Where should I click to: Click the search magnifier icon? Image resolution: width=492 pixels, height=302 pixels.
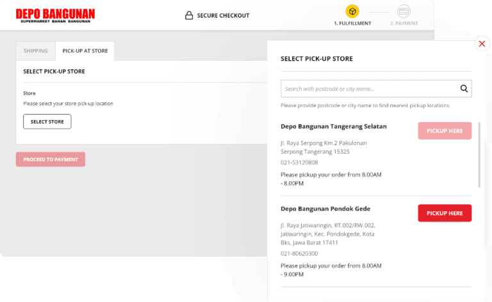(464, 89)
